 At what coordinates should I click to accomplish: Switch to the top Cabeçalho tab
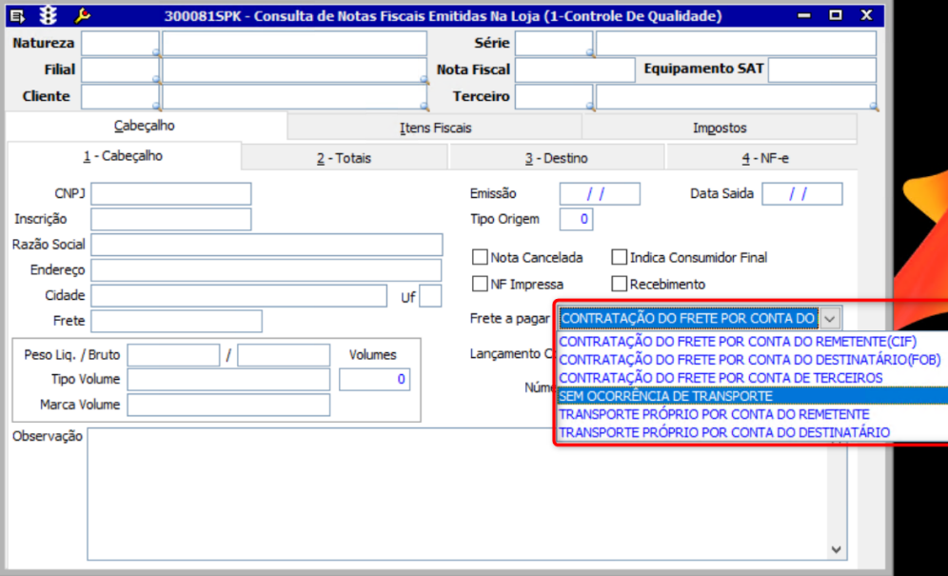point(145,126)
